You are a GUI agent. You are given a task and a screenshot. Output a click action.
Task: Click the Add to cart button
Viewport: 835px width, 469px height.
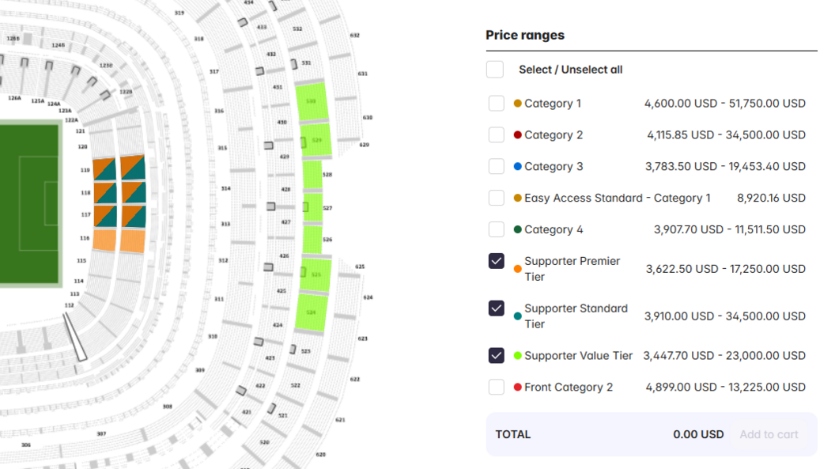tap(769, 434)
